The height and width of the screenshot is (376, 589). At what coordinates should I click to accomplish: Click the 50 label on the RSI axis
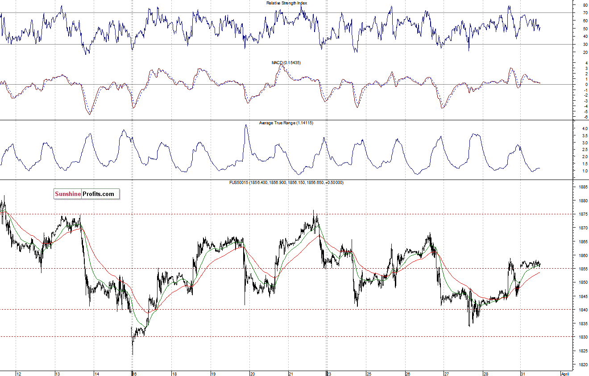[585, 29]
